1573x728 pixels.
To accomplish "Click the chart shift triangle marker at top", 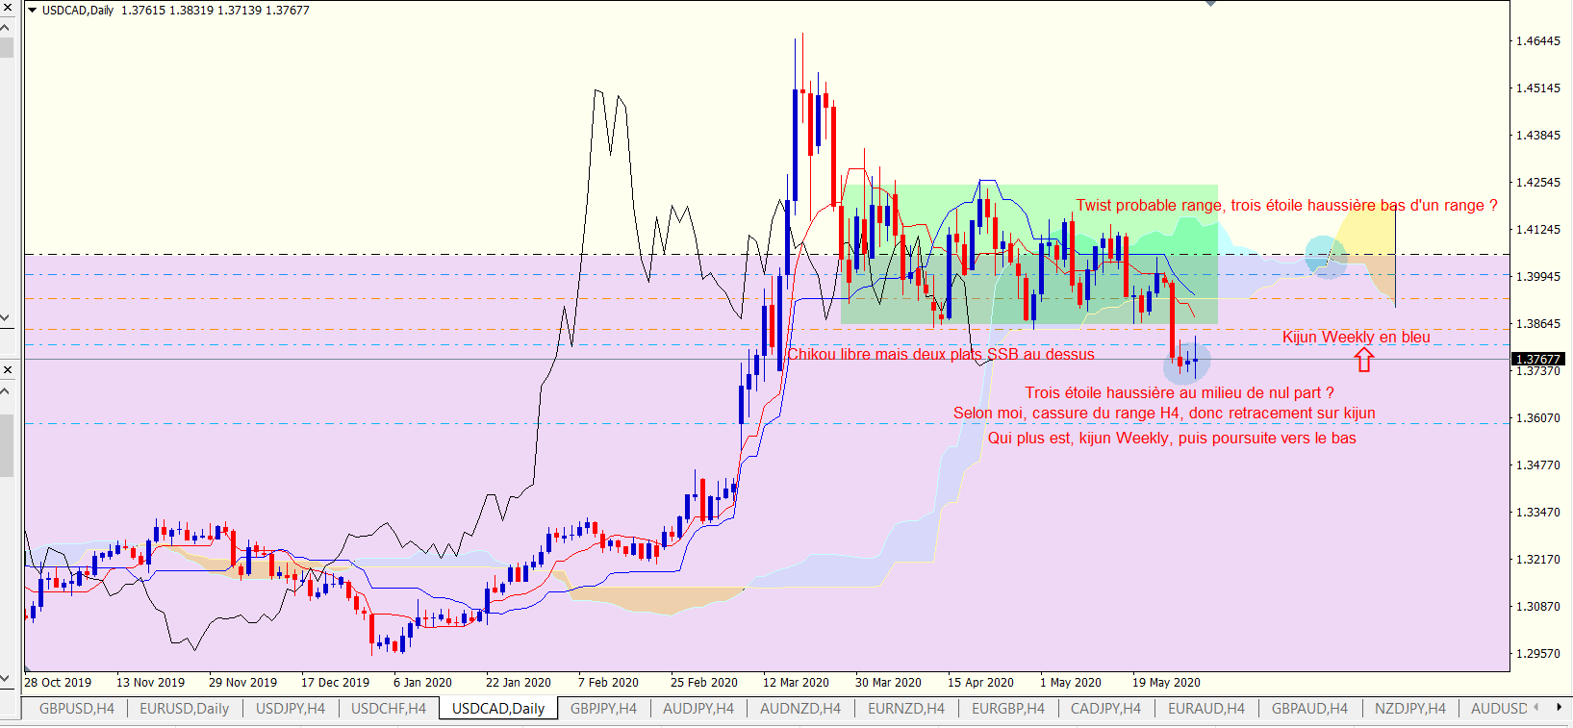I will 1210,4.
